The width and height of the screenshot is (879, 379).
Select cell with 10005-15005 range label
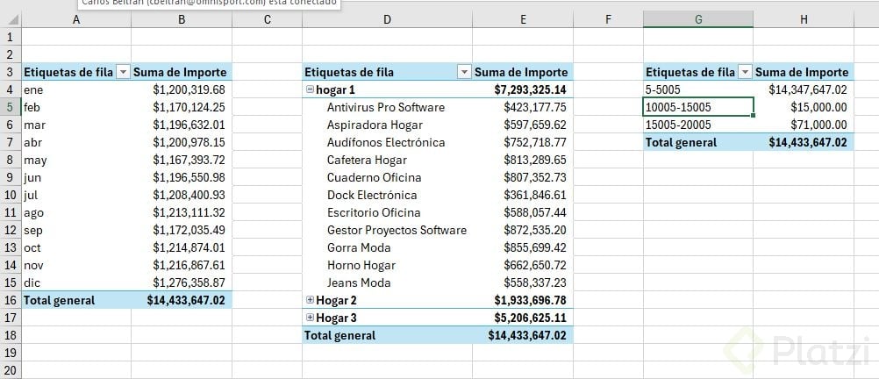pos(698,107)
